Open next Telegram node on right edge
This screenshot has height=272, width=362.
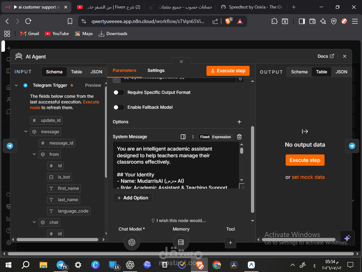tap(352, 146)
